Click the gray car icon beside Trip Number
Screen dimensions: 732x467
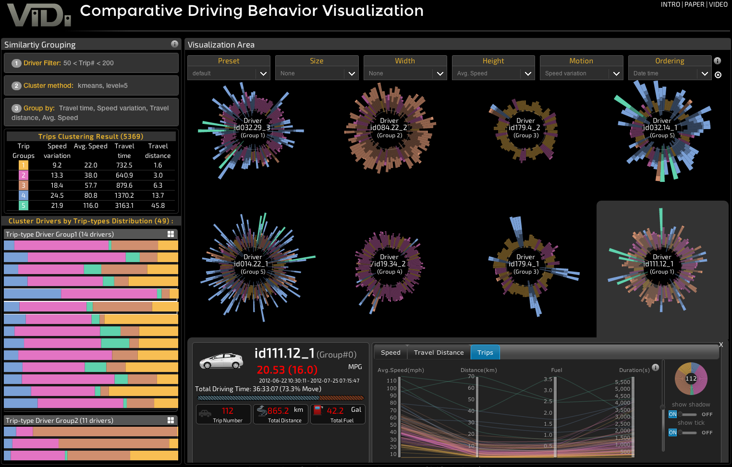tap(205, 413)
